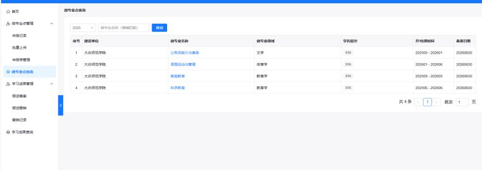Collapse the 学习成果管理 menu chevron

click(52, 84)
